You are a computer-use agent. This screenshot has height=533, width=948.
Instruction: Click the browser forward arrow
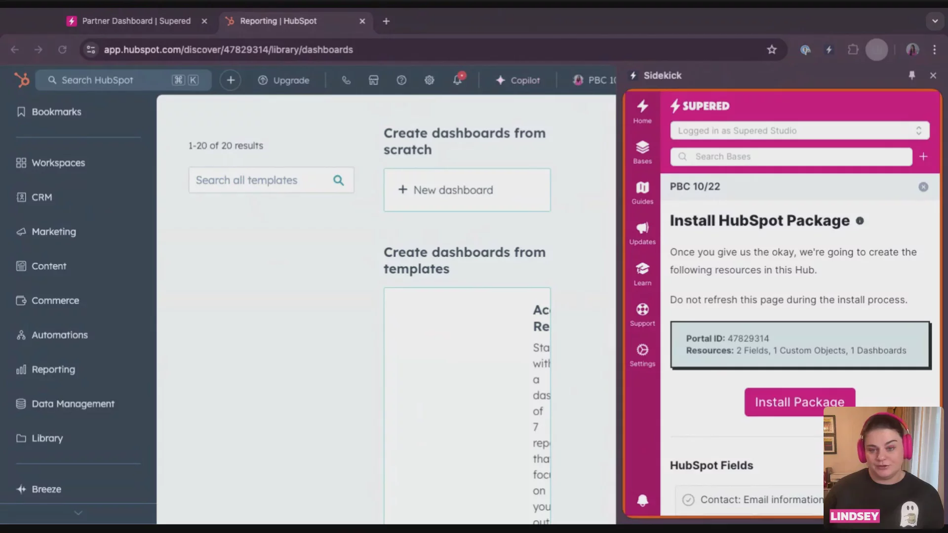click(x=39, y=49)
